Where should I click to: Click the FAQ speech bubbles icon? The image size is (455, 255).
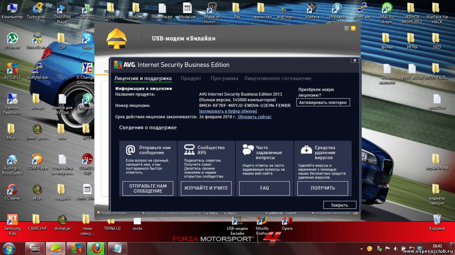click(248, 150)
